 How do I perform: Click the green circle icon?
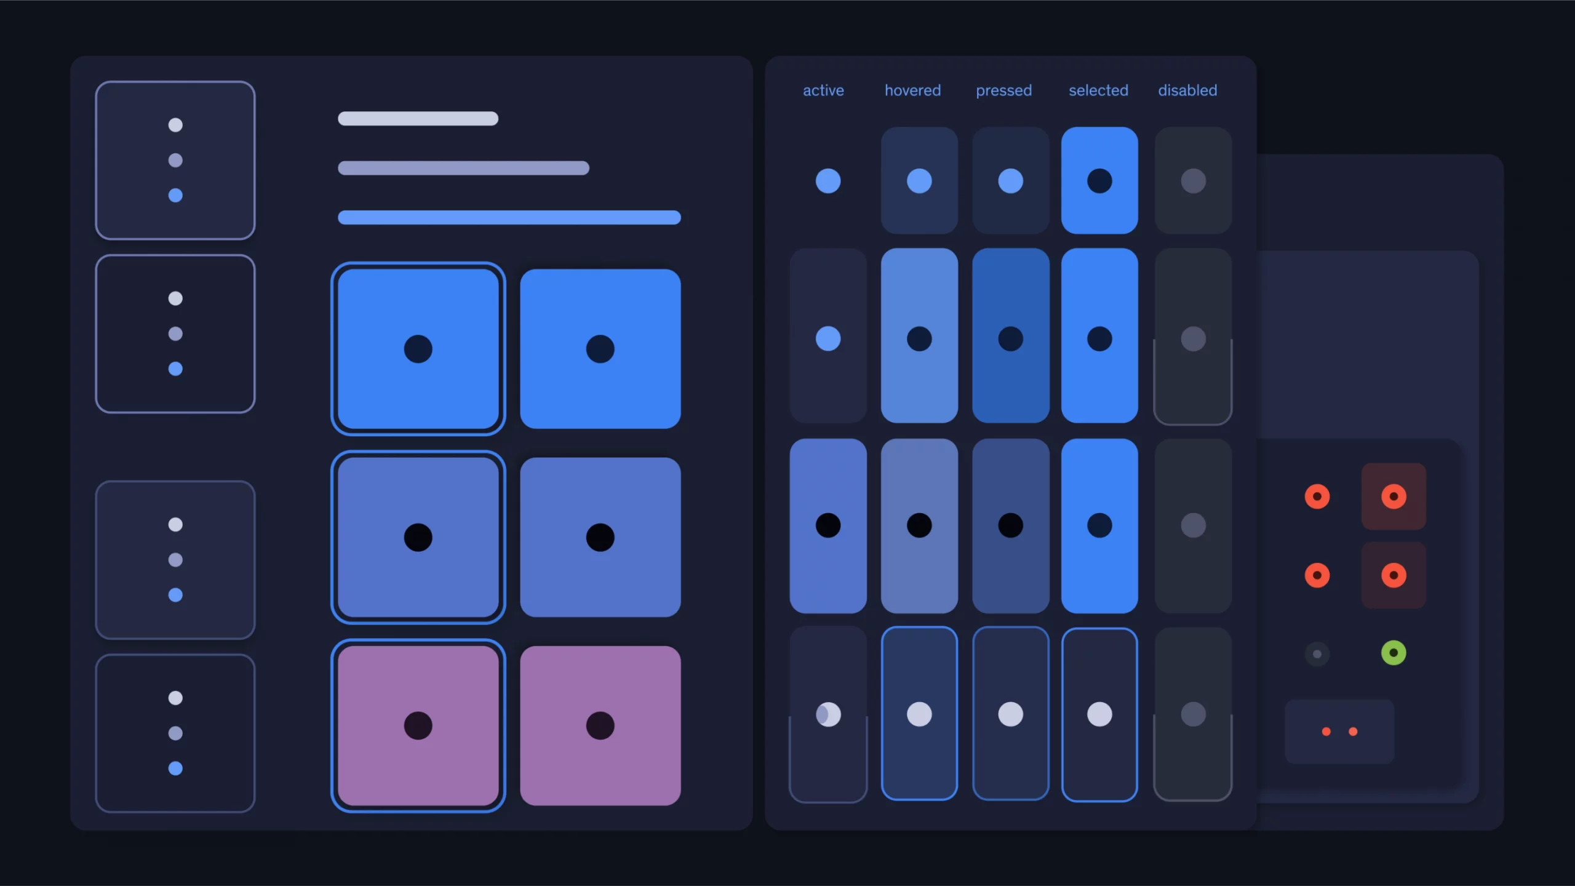(1394, 653)
